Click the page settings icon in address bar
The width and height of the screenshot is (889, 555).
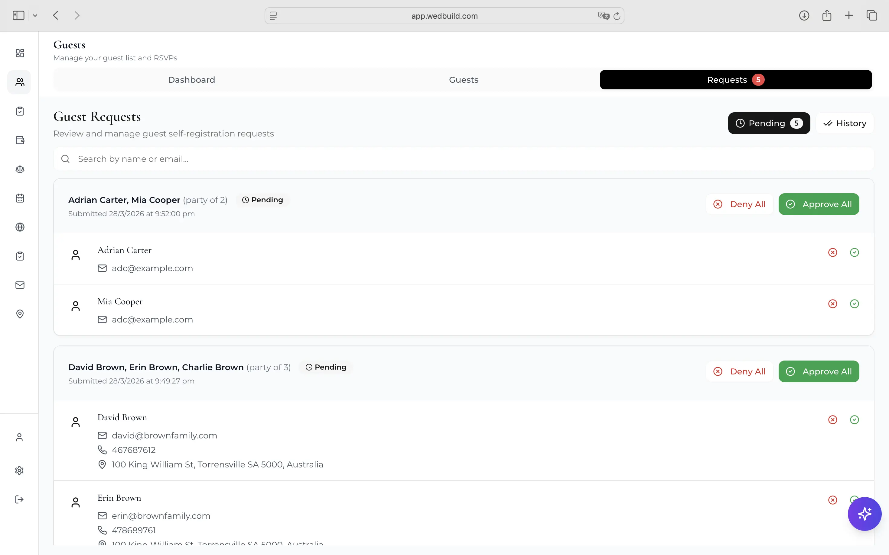coord(273,16)
